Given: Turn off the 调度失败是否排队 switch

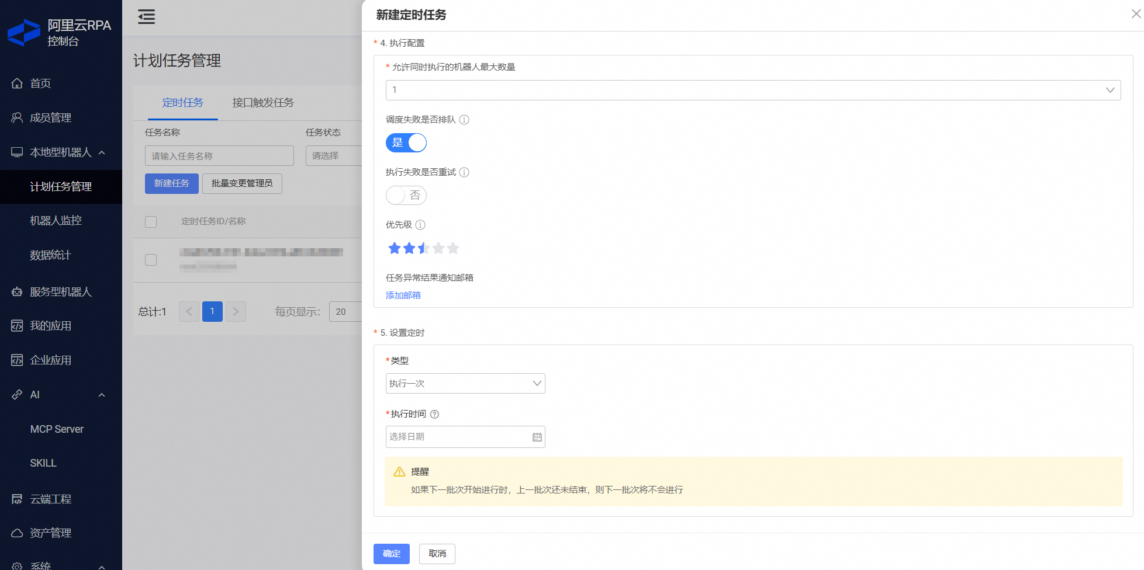Looking at the screenshot, I should click(406, 143).
